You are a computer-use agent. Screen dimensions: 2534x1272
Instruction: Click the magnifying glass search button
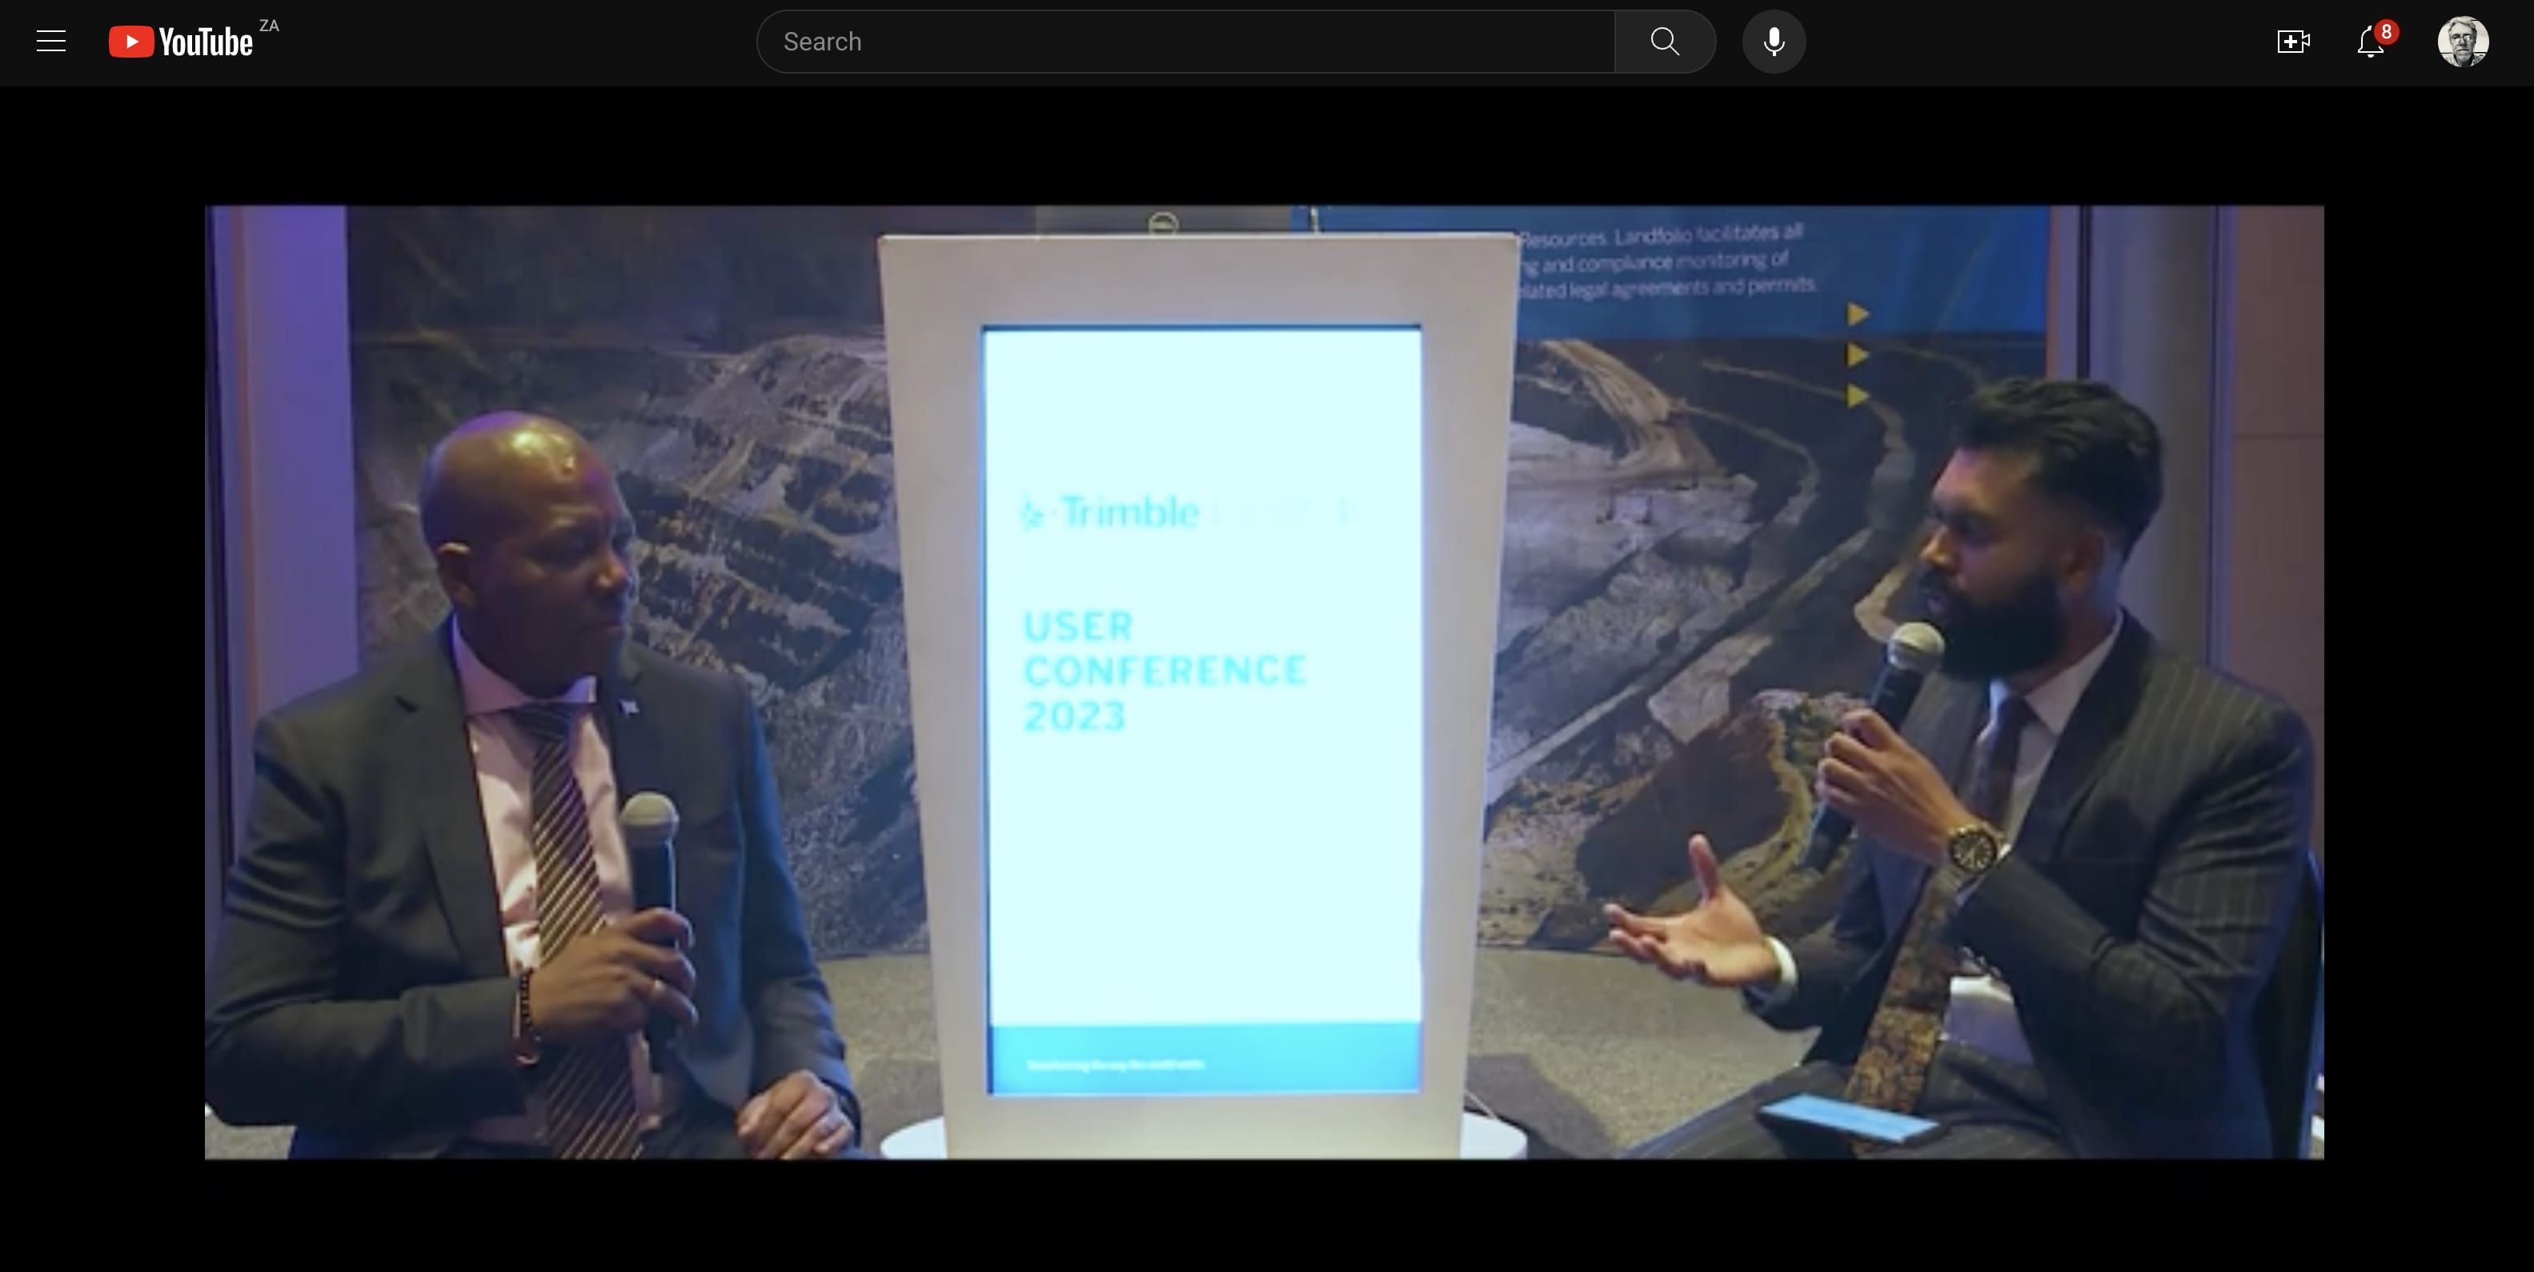coord(1665,42)
